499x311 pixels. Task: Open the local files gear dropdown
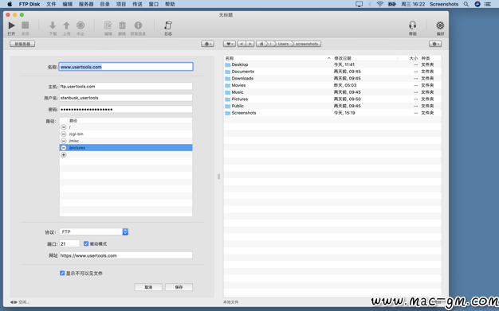[435, 44]
